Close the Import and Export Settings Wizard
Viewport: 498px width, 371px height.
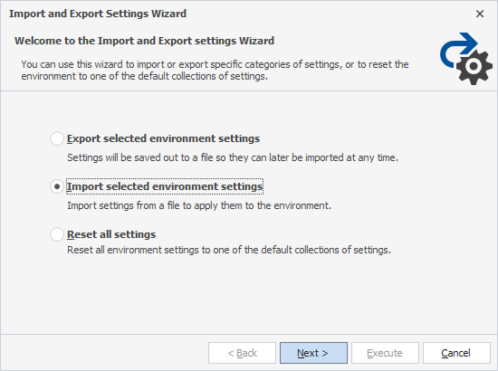click(480, 14)
